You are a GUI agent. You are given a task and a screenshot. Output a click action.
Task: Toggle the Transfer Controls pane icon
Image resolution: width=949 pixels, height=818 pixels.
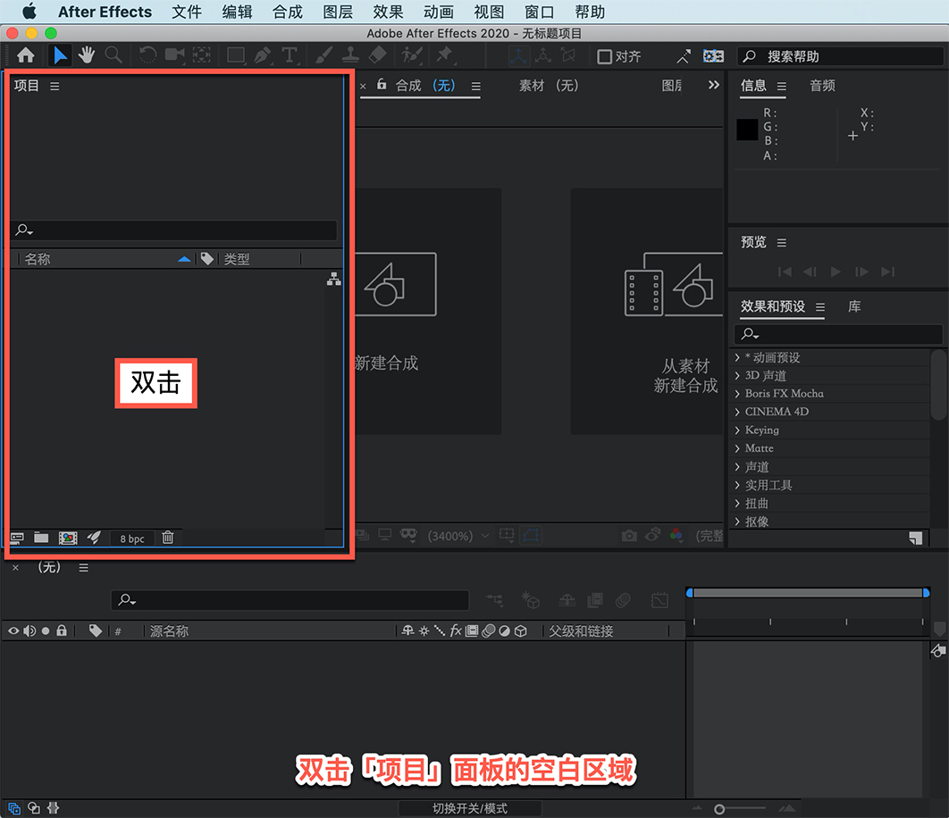pos(34,808)
